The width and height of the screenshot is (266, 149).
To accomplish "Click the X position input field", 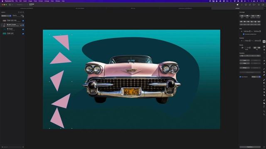I will pyautogui.click(x=246, y=41).
